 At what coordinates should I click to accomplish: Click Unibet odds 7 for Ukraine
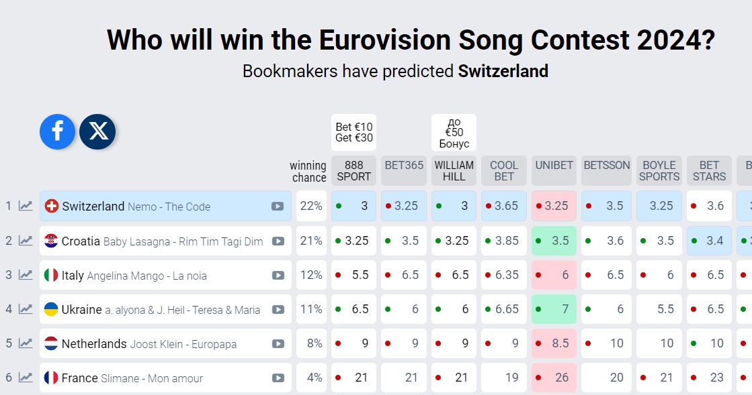pyautogui.click(x=554, y=309)
